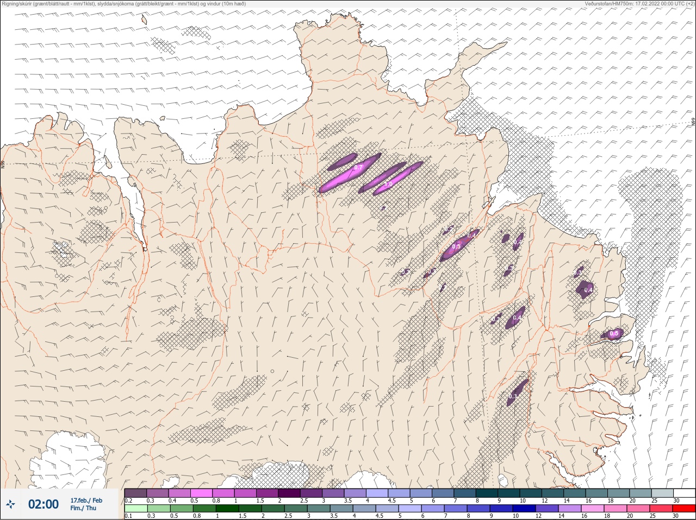
Task: Pick the pale green 0.1 swatch in lower legend row
Action: pos(135,509)
